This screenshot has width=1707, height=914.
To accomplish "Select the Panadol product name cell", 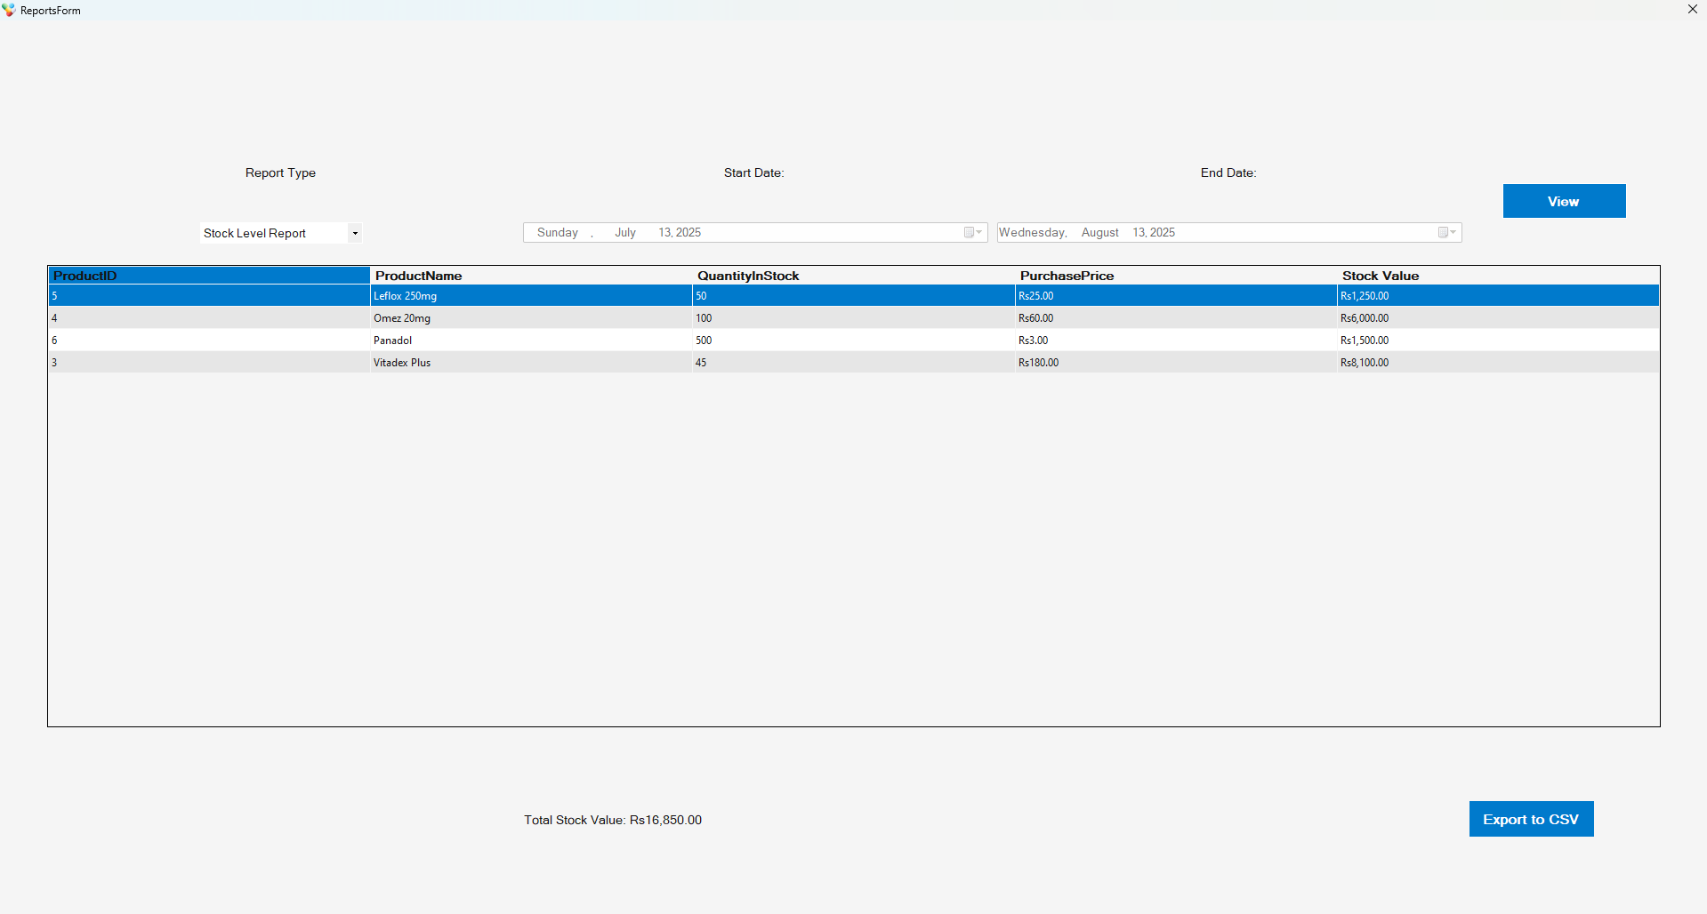I will tap(531, 341).
